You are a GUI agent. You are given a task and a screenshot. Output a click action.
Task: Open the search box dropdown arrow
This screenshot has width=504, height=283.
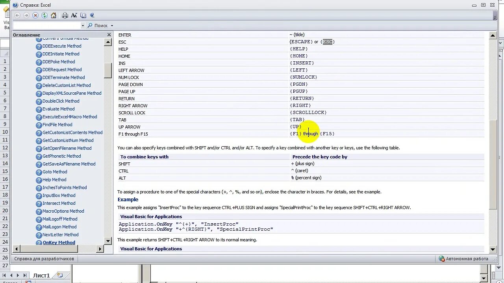[83, 25]
